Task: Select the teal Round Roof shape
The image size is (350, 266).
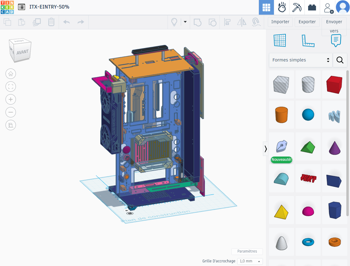Action: [x=281, y=178]
